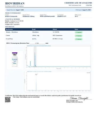Open the Biotech vial product photo
Screen dimensions: 96x124
click(x=15, y=59)
